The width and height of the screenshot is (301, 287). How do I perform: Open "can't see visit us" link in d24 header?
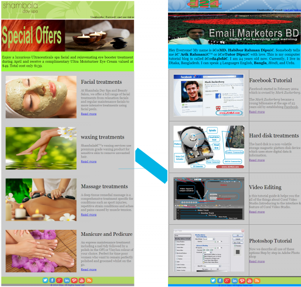click(292, 10)
